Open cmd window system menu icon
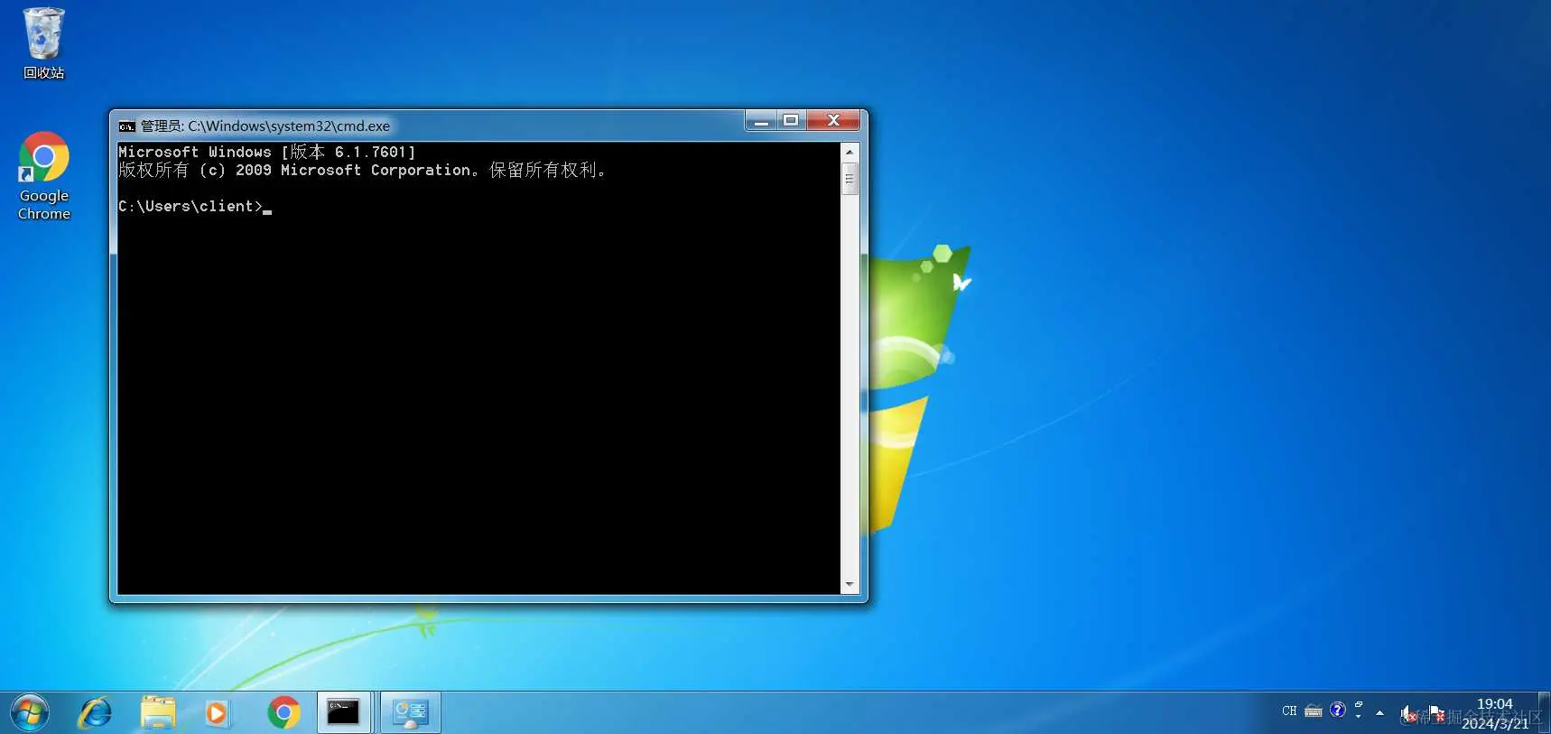 (127, 126)
